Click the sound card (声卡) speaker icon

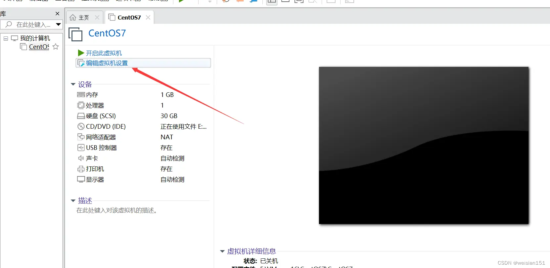tap(81, 158)
